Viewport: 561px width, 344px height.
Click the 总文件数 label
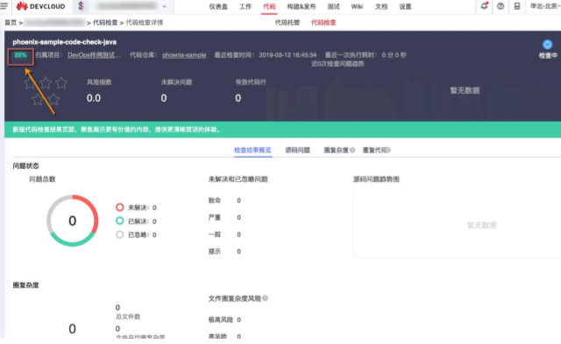(128, 317)
